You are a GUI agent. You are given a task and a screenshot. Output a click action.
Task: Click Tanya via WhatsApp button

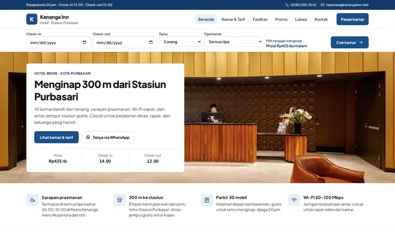coord(108,137)
